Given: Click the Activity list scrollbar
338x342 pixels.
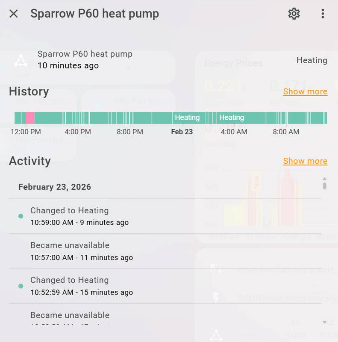Looking at the screenshot, I should (325, 185).
